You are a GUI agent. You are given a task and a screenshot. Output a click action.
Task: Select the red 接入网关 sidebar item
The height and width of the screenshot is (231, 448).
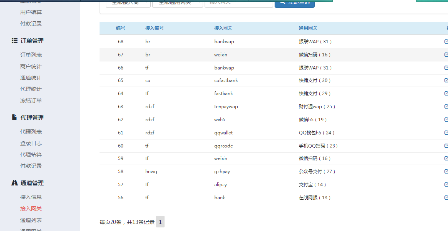tap(31, 209)
